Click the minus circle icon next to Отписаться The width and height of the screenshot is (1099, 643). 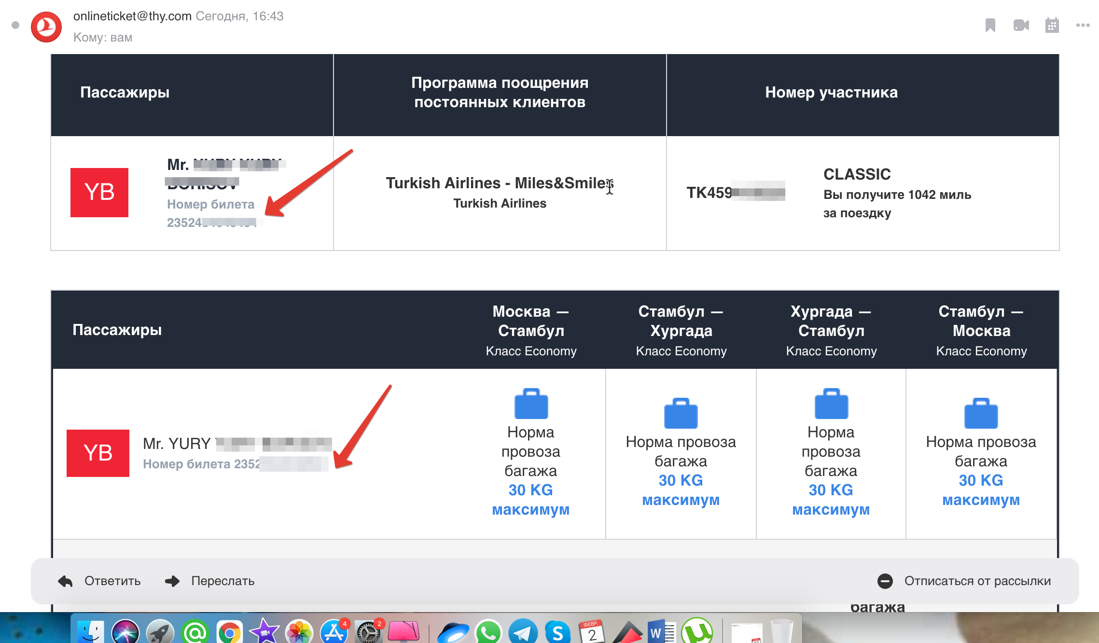[x=885, y=581]
